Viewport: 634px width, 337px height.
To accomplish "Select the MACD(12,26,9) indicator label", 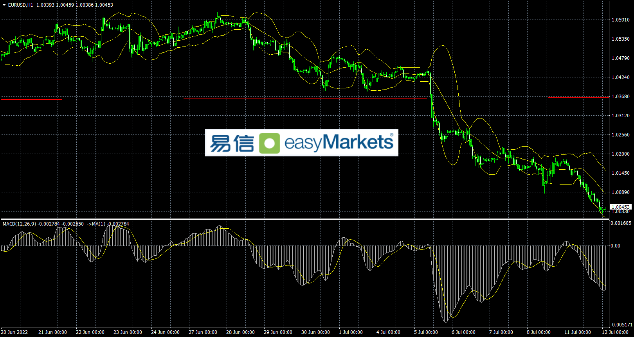I will (x=19, y=224).
